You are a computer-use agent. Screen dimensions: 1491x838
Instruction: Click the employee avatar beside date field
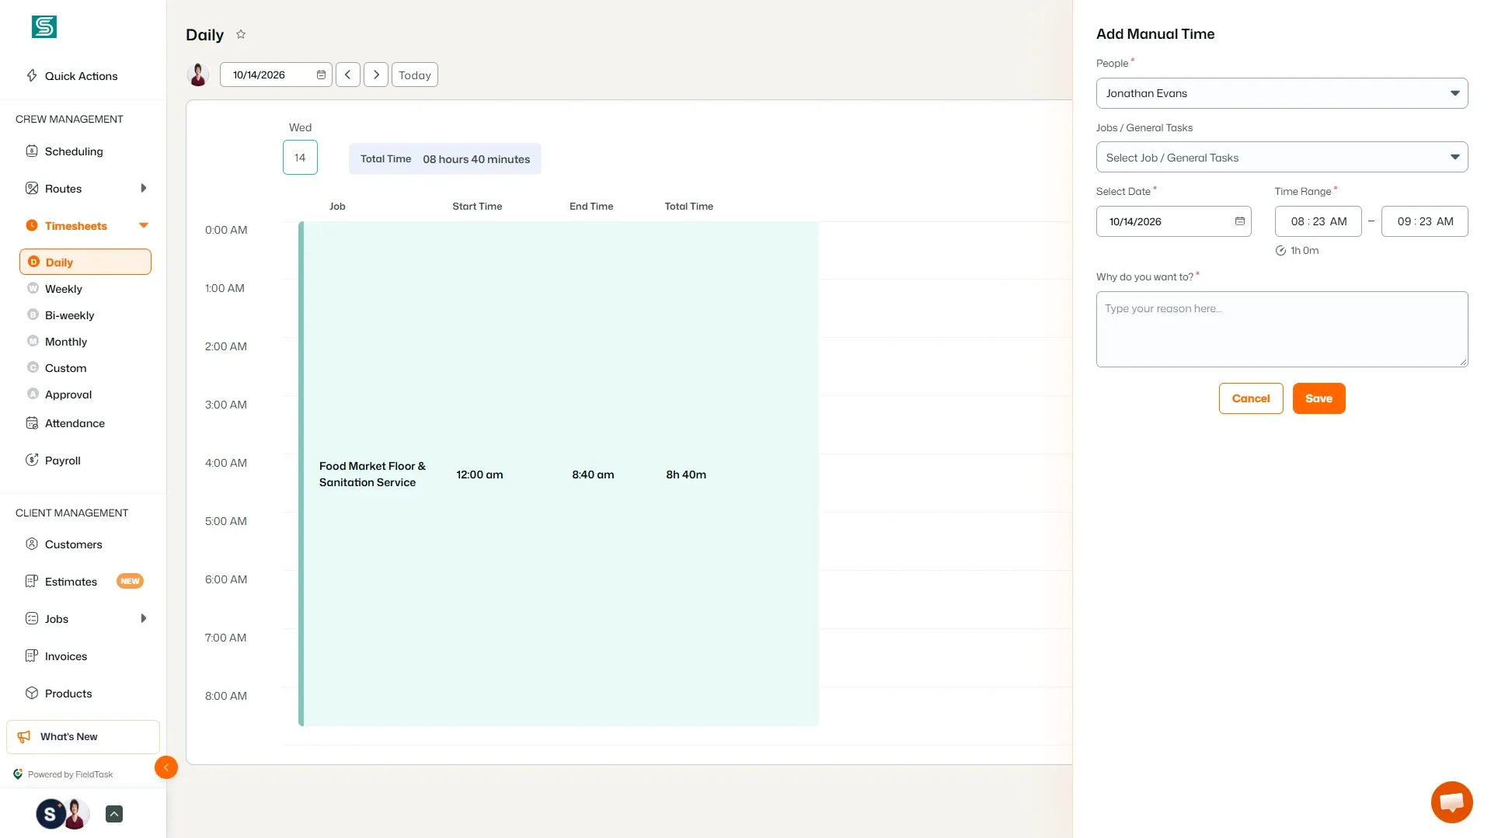pyautogui.click(x=198, y=75)
